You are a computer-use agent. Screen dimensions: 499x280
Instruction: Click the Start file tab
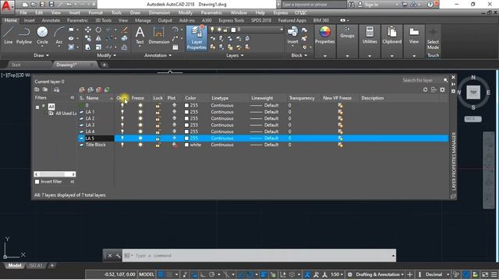coord(16,65)
